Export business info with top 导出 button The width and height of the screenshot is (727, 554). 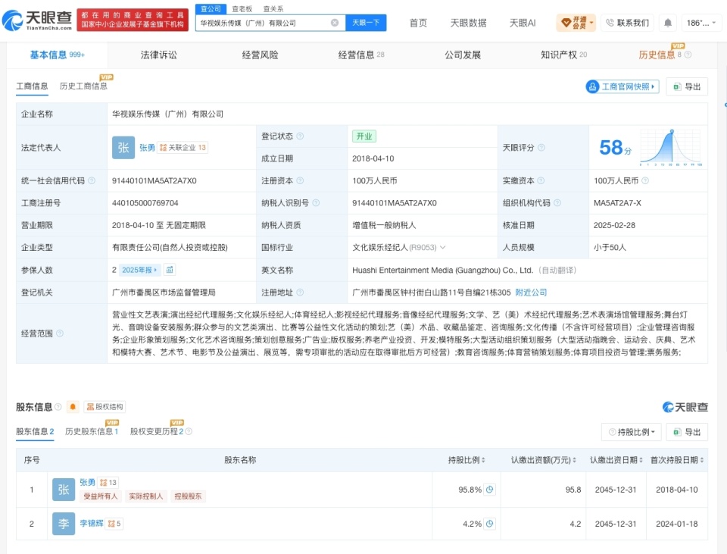pos(687,86)
